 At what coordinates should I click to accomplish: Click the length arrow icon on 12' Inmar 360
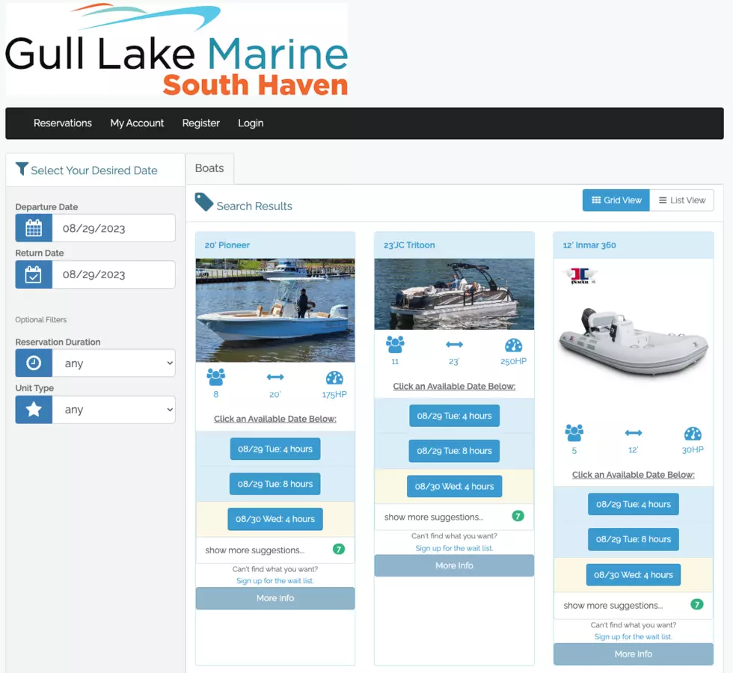[634, 433]
